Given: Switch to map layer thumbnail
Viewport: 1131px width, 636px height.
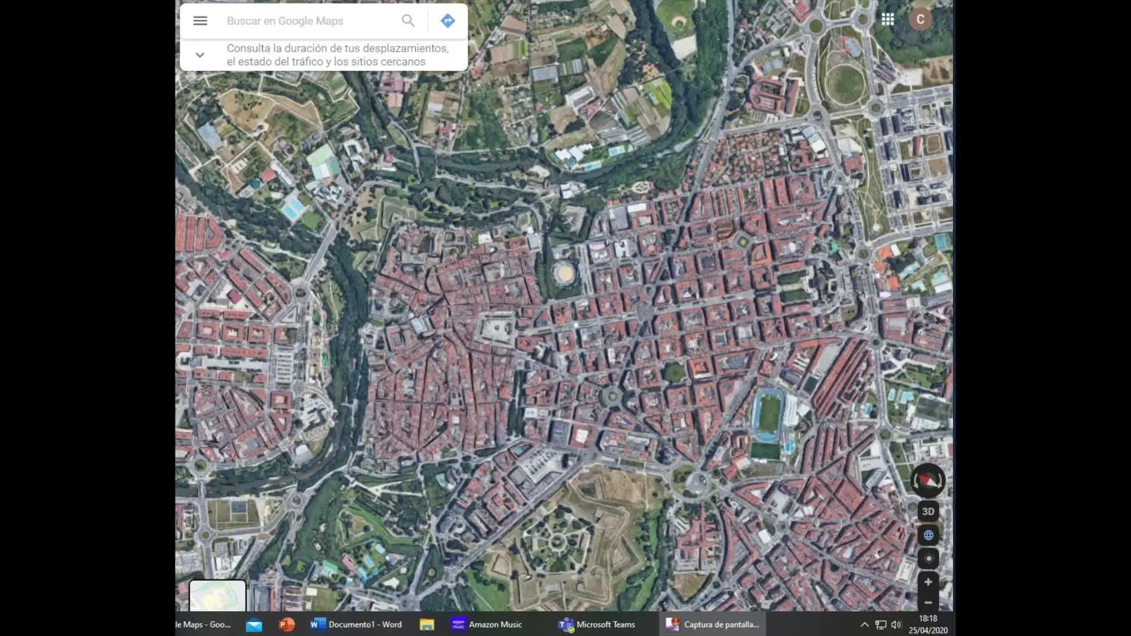Looking at the screenshot, I should (x=217, y=596).
